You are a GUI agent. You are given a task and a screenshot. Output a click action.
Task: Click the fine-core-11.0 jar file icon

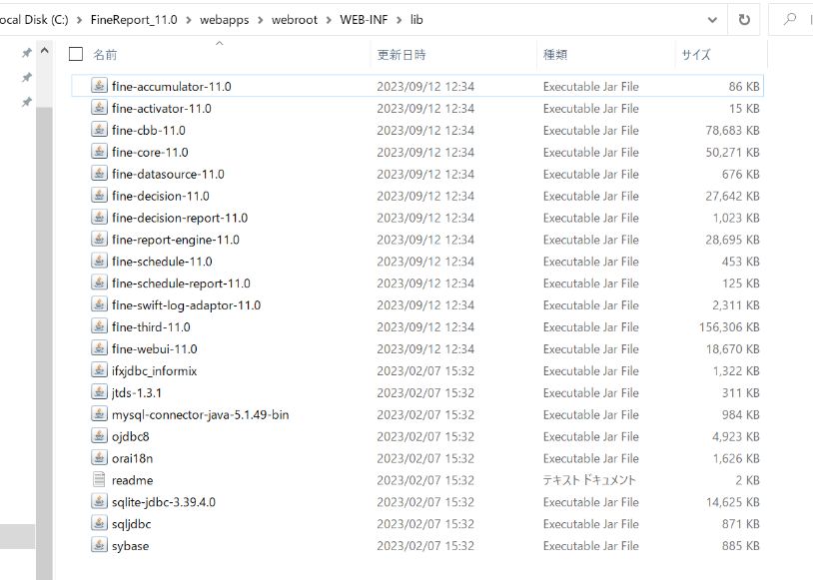(x=99, y=152)
